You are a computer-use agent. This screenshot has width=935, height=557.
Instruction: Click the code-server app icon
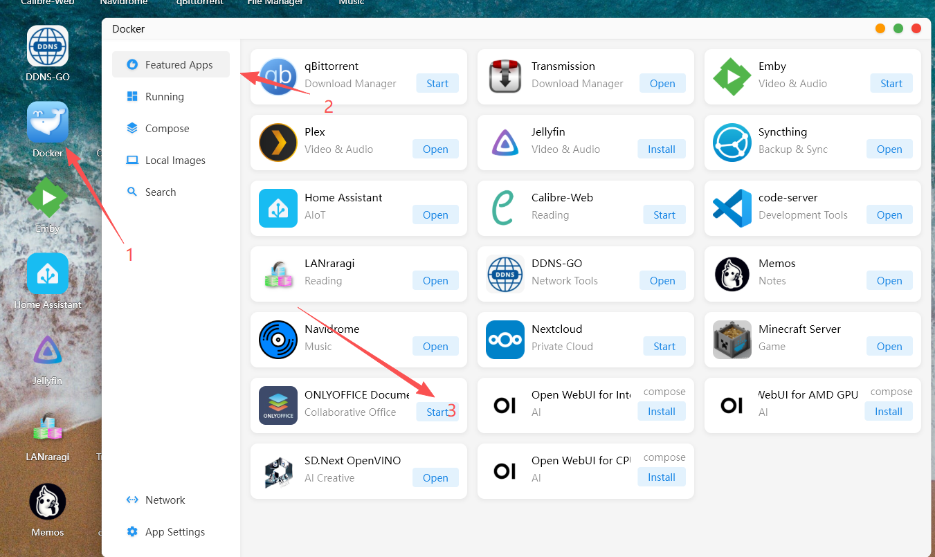[x=732, y=208]
